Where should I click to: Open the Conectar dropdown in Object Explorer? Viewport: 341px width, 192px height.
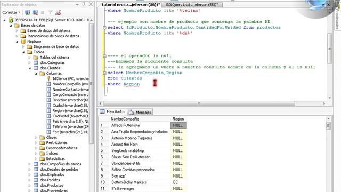tap(11, 12)
